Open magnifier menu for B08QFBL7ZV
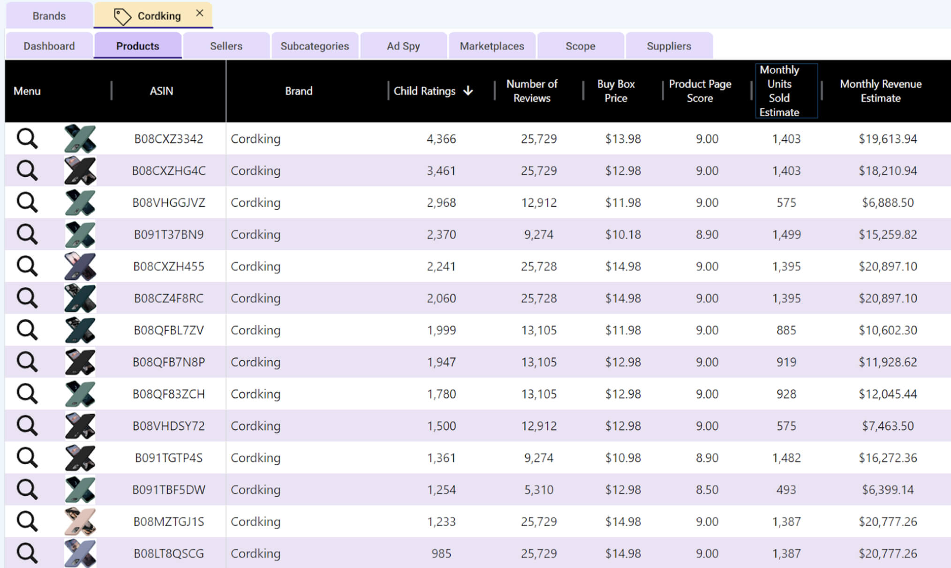The width and height of the screenshot is (951, 568). [x=27, y=330]
